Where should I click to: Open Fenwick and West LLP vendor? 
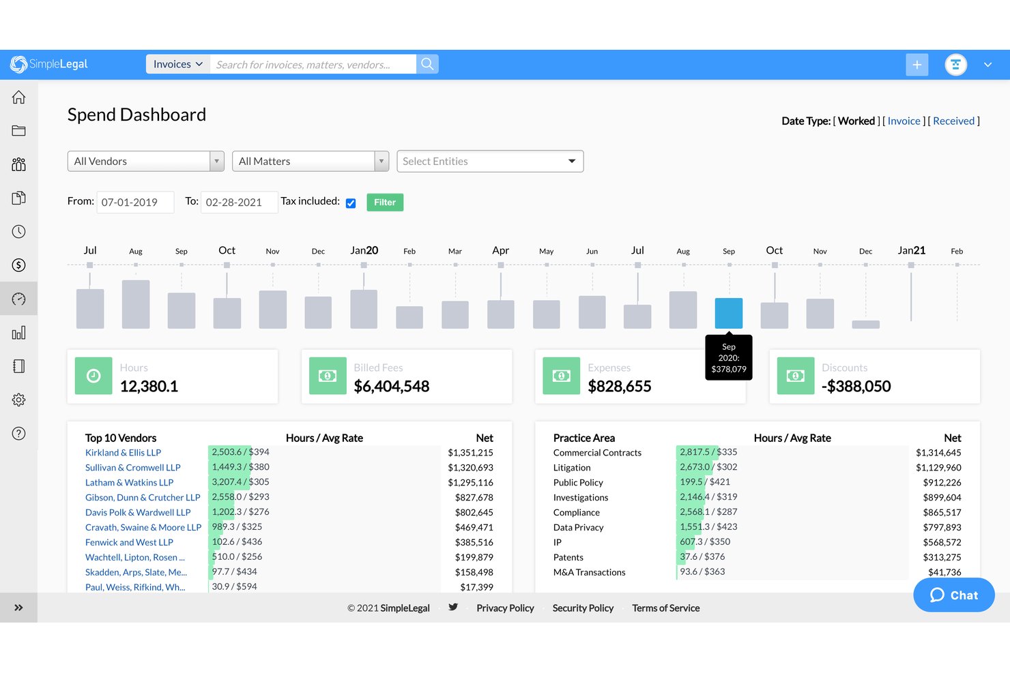(x=129, y=543)
